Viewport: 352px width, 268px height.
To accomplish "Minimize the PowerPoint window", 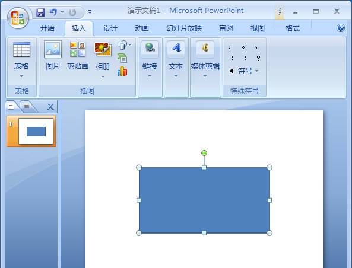I will [x=296, y=12].
